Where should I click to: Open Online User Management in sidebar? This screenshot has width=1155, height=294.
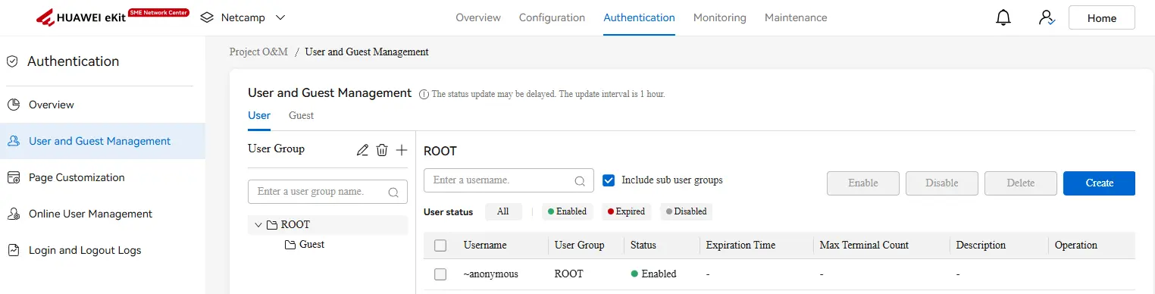(102, 214)
